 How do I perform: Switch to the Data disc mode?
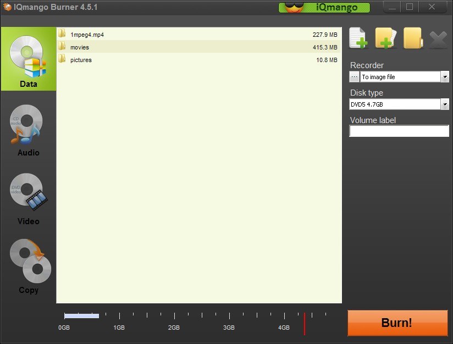pos(29,59)
